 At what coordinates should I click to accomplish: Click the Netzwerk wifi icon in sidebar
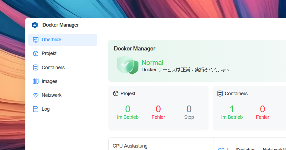[35, 95]
